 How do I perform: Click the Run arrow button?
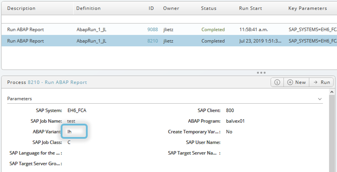pos(322,82)
